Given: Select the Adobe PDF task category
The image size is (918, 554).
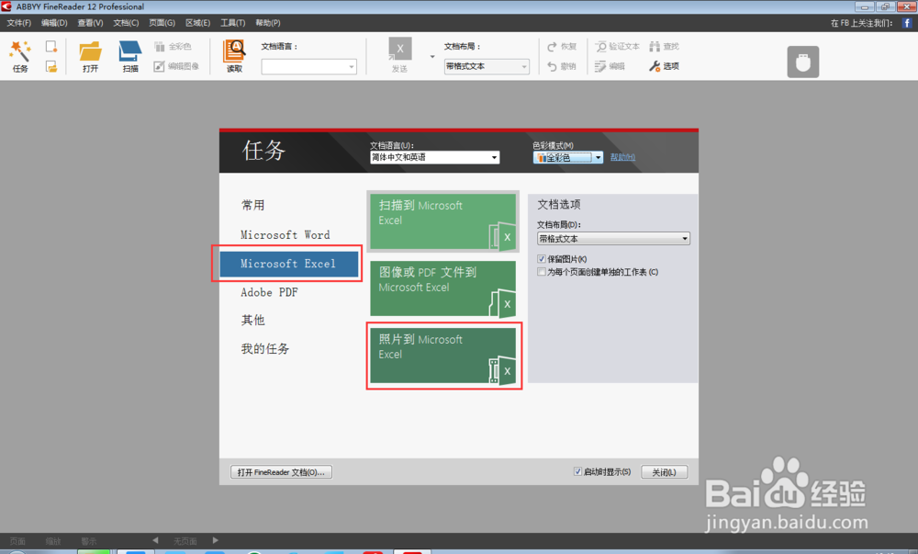Looking at the screenshot, I should pos(269,292).
